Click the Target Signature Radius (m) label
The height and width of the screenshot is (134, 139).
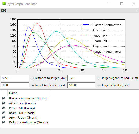[x=120, y=78]
